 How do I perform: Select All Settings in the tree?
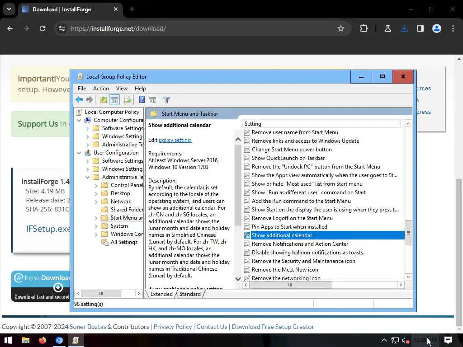[x=124, y=242]
